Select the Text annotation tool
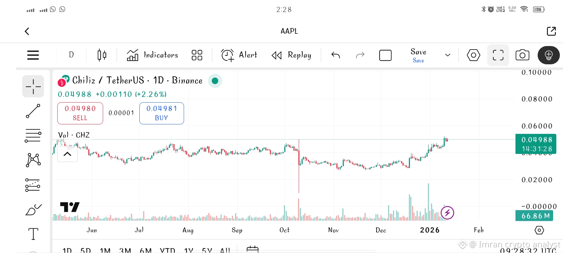563x253 pixels. point(33,234)
